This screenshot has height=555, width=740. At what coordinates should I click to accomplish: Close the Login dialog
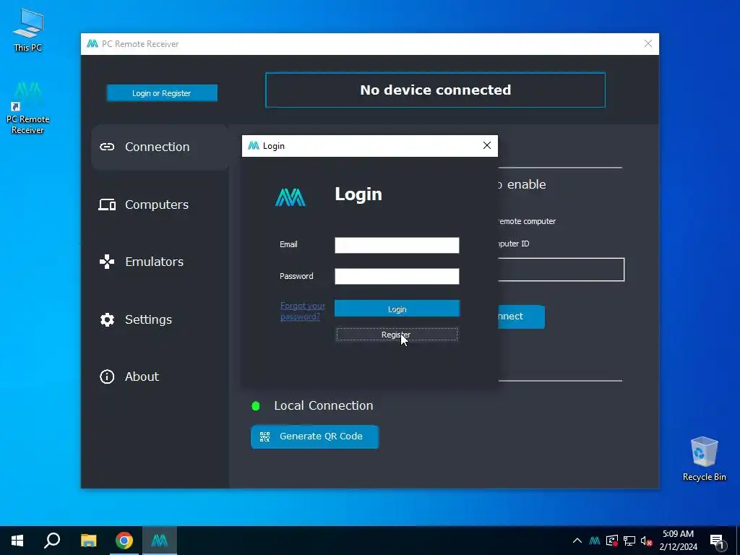coord(487,145)
